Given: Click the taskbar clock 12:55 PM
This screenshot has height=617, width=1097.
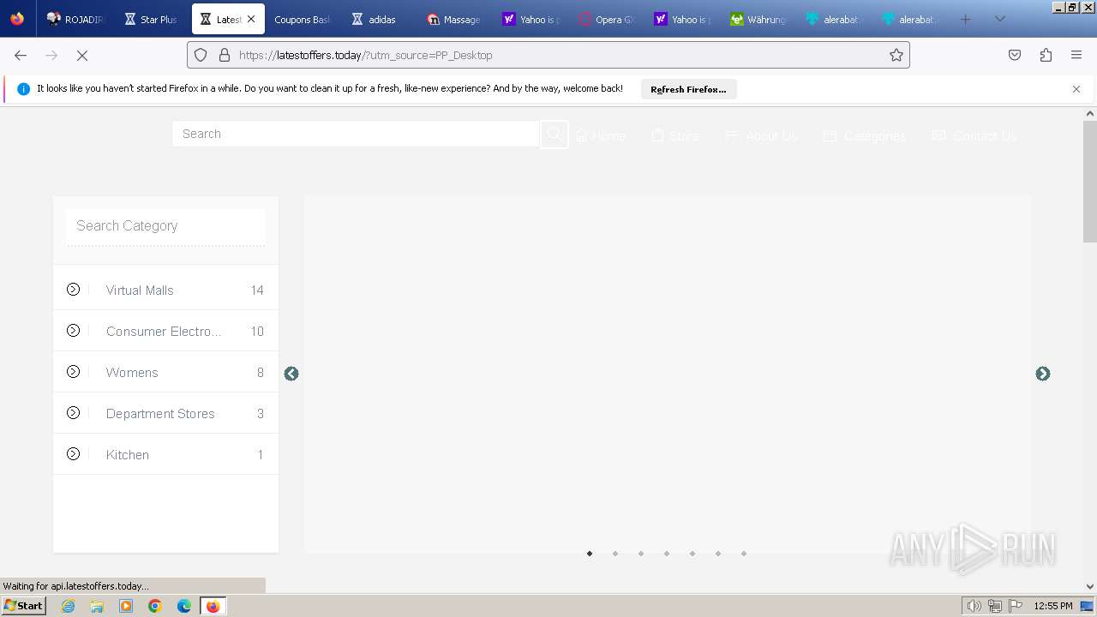Looking at the screenshot, I should [x=1053, y=606].
